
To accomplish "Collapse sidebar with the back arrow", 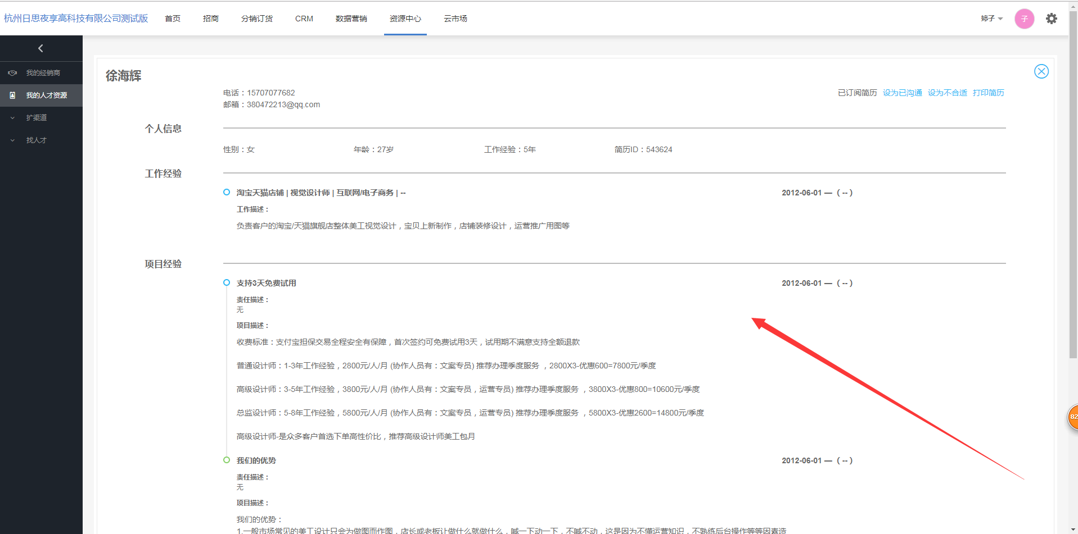I will point(40,48).
